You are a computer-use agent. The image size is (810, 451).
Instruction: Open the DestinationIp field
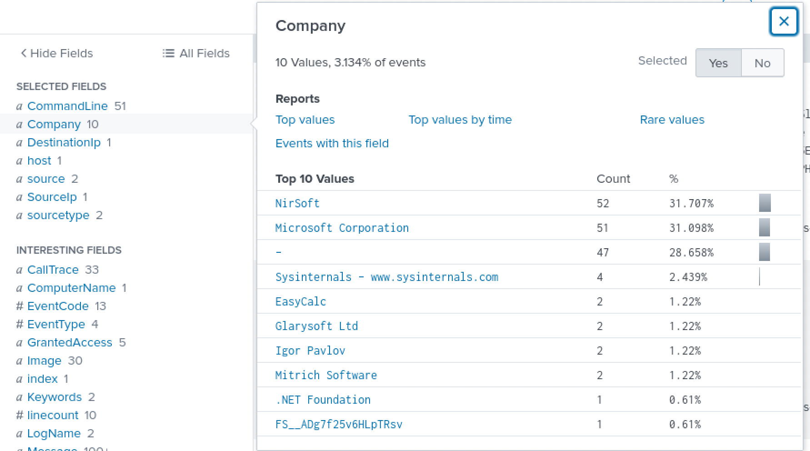64,142
